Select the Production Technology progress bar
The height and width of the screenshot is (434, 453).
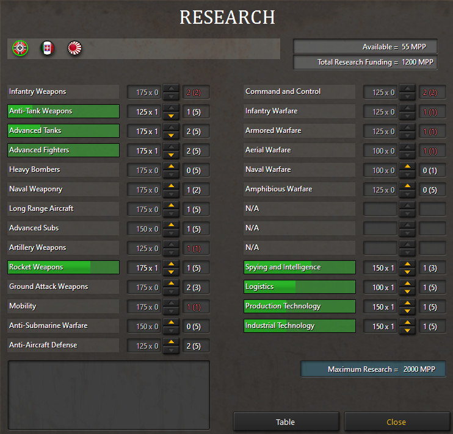300,306
